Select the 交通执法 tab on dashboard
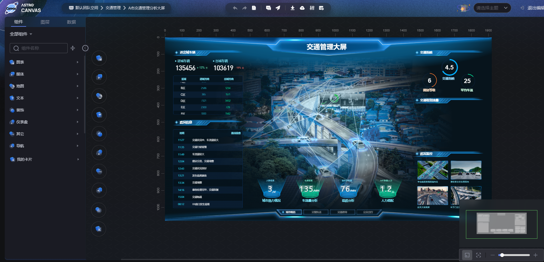Image resolution: width=544 pixels, height=262 pixels. (x=316, y=212)
